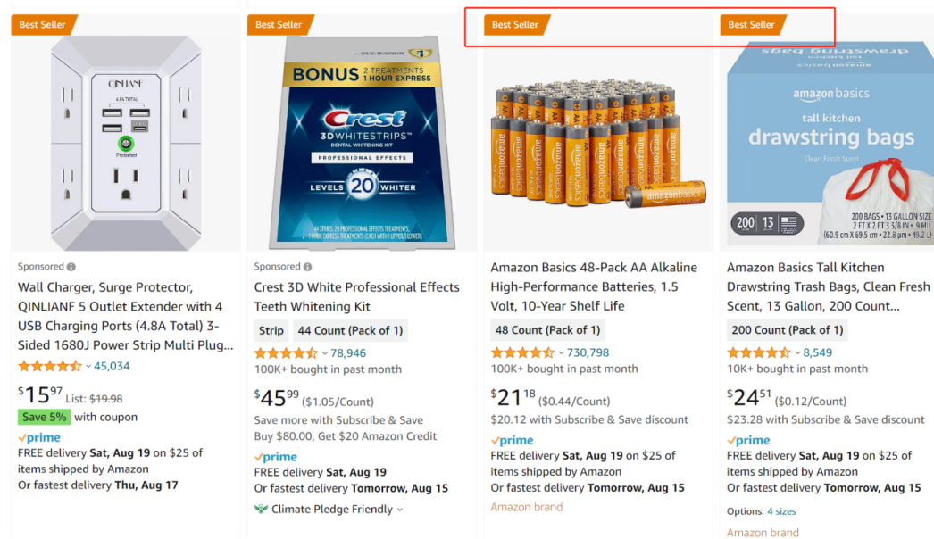Click the sponsored info icon under wall charger

[x=71, y=267]
